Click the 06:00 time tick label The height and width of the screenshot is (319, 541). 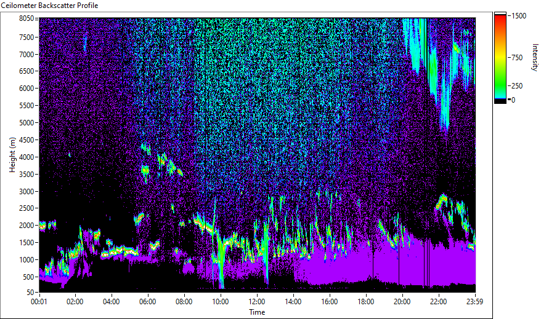(148, 302)
